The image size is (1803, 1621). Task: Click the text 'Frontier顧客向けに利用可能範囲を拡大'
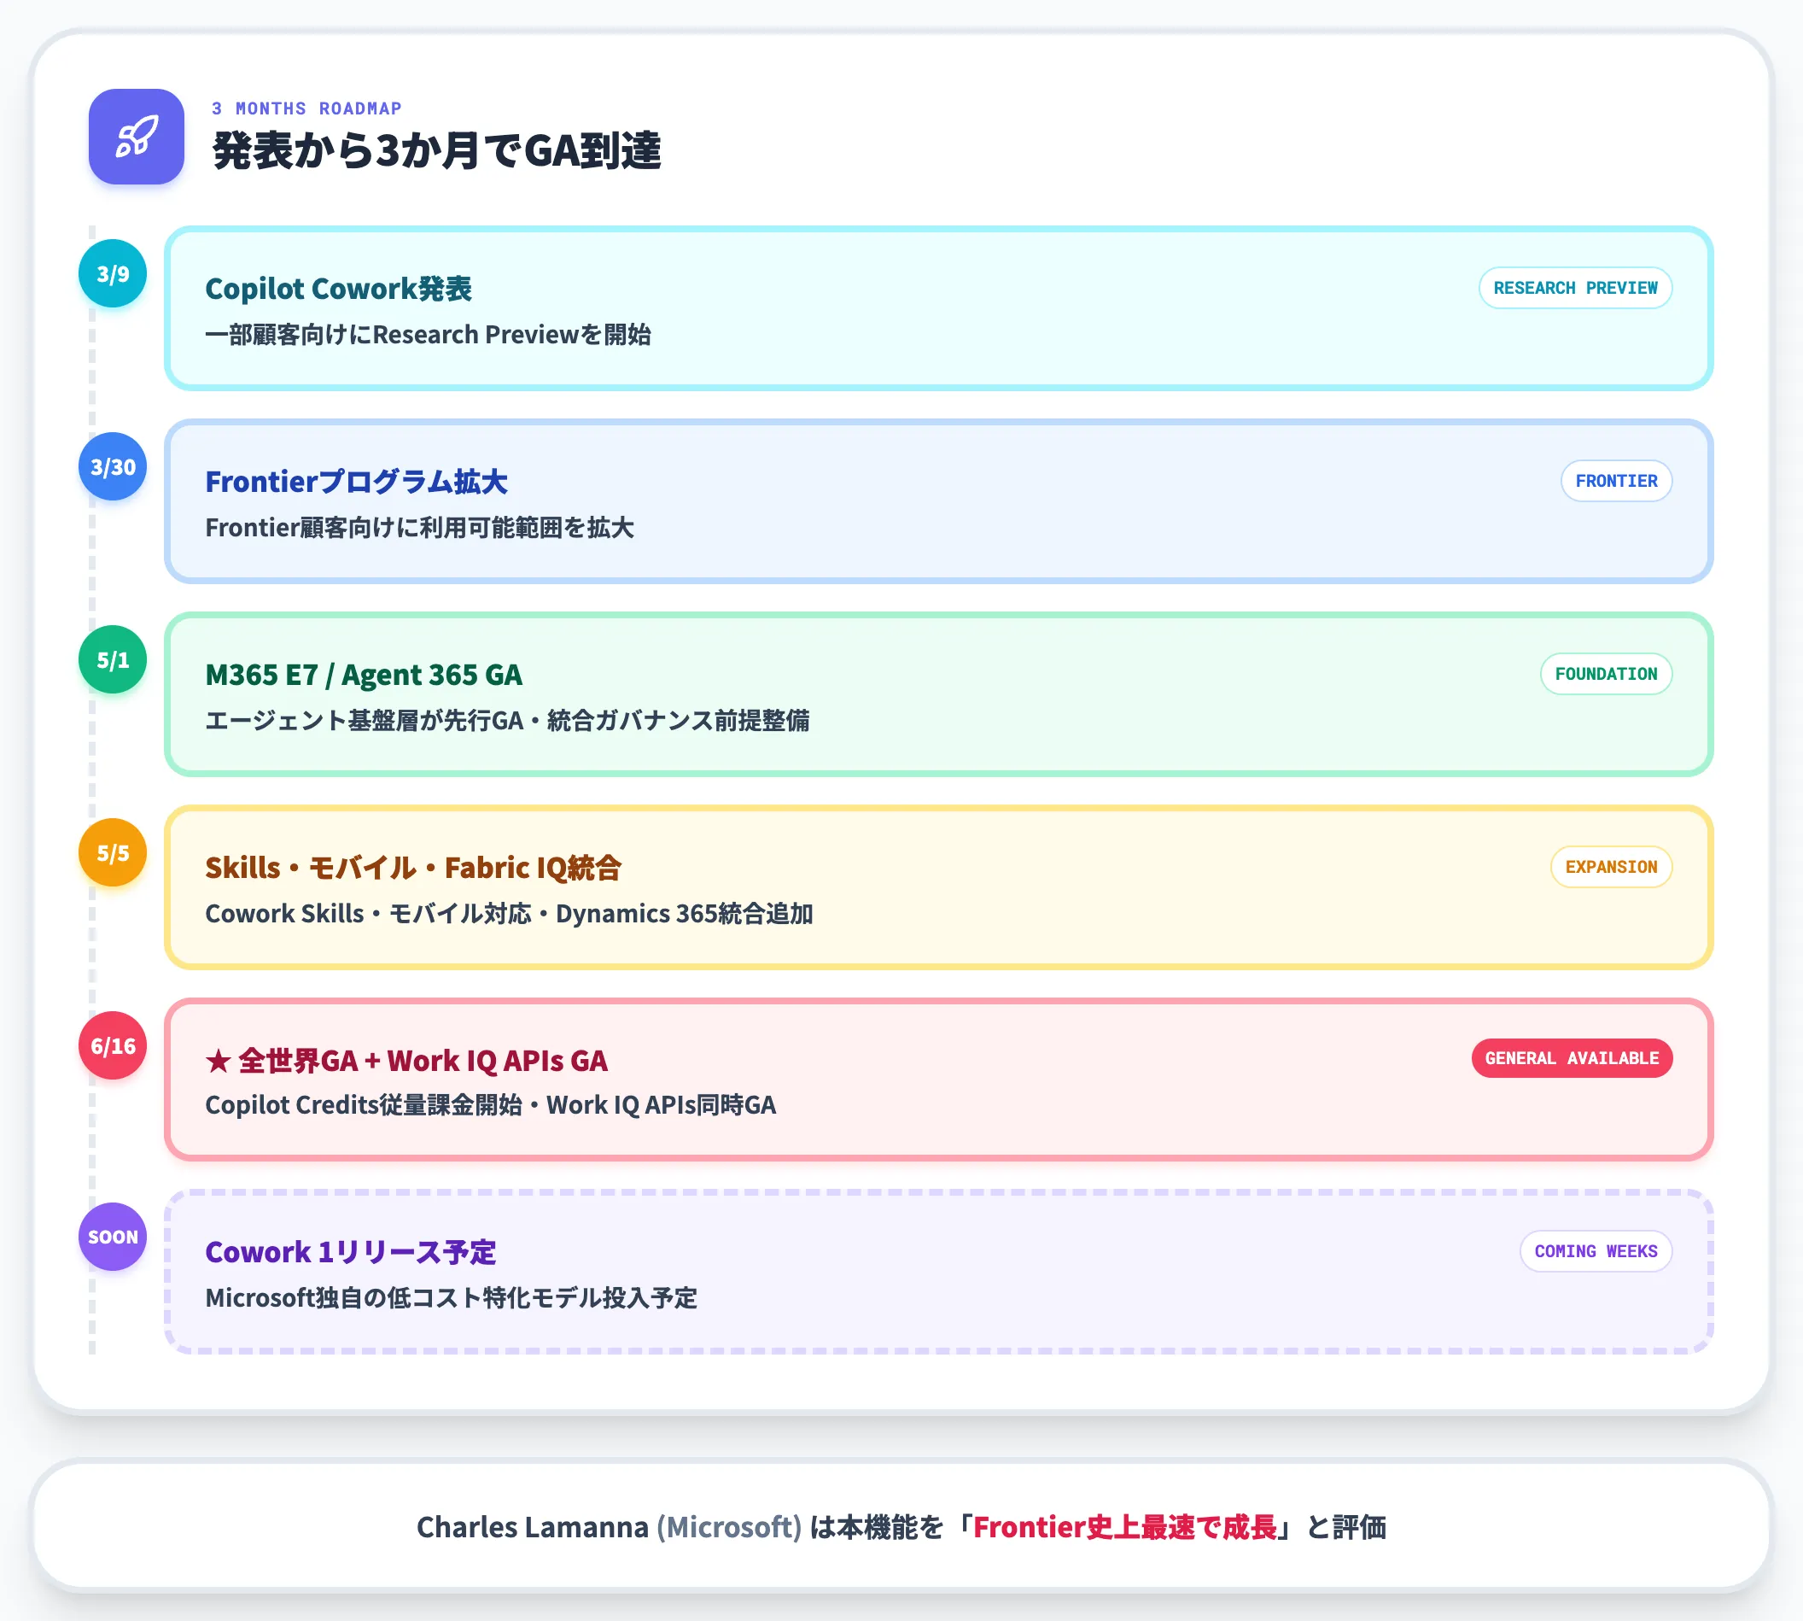[419, 528]
